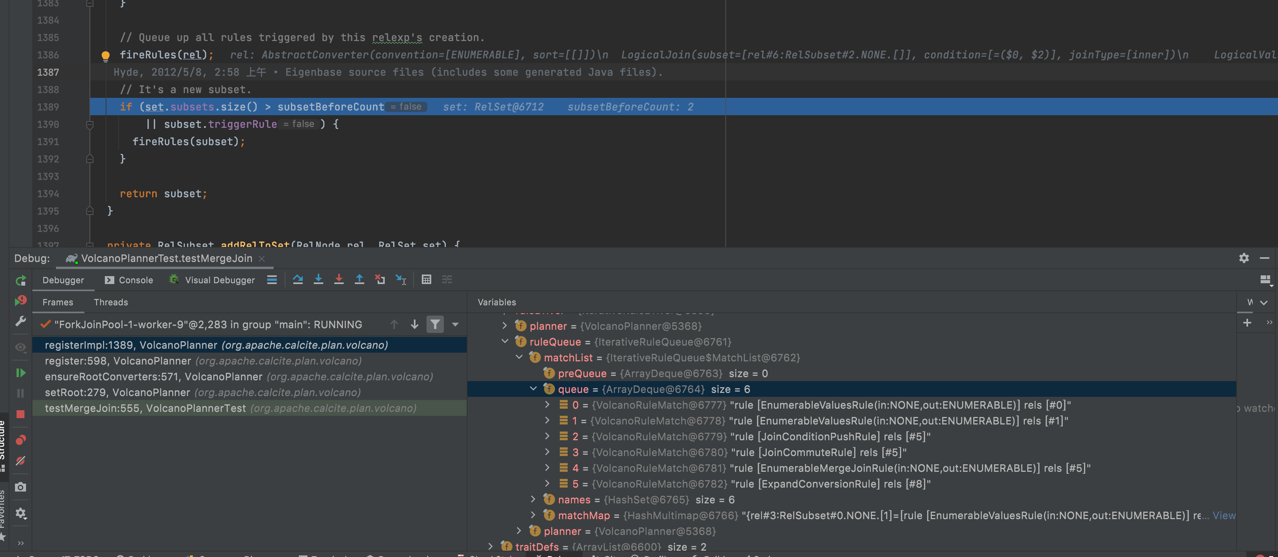Click the View link for matchMap

(x=1224, y=515)
